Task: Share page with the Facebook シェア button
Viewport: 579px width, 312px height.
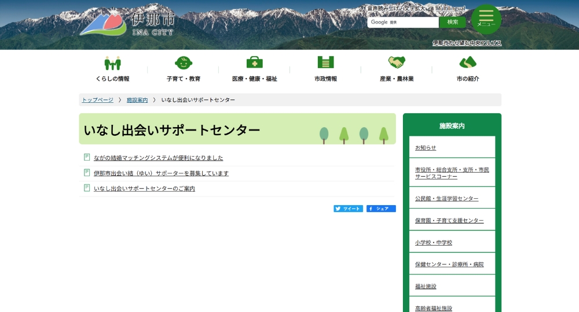Action: 381,209
